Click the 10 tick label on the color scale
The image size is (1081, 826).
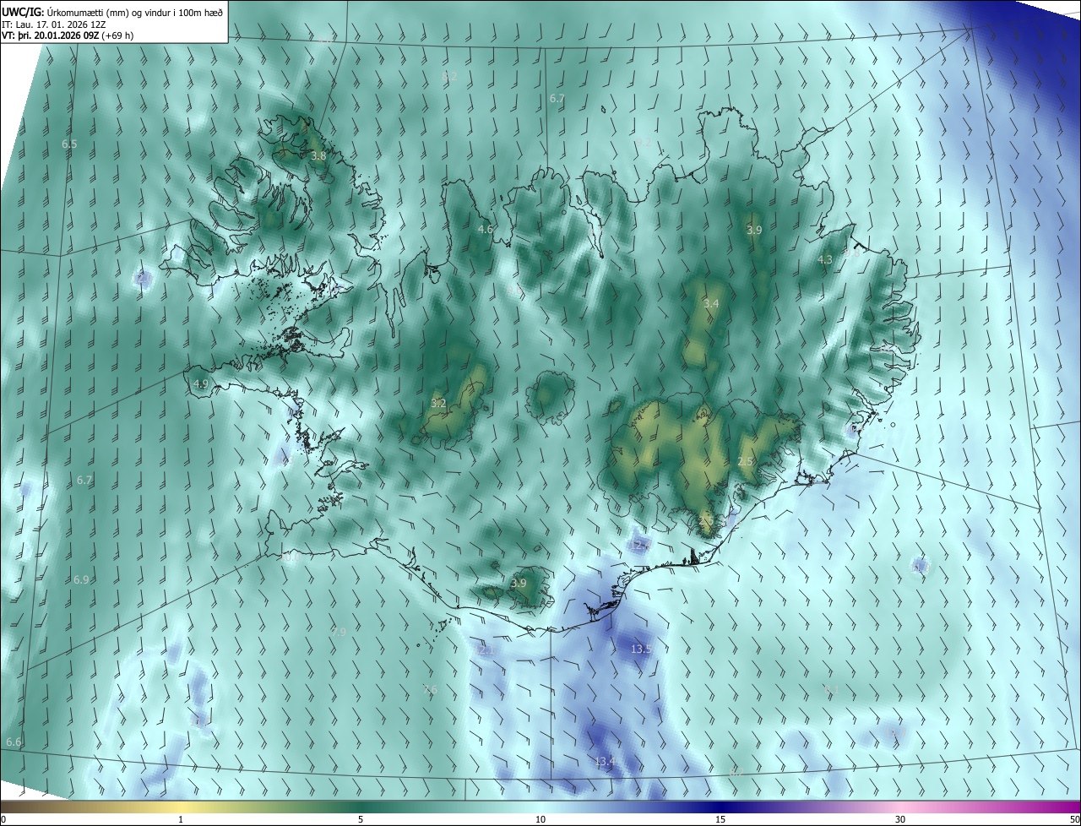coord(540,819)
